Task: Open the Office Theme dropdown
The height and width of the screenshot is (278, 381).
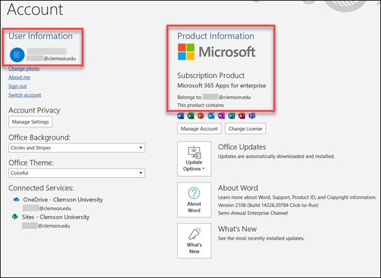Action: pos(77,173)
